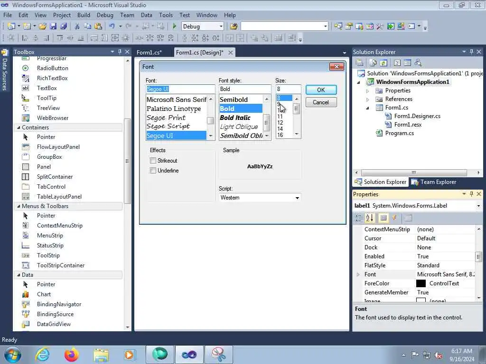Open Form1.Designer.cs in Solution Explorer
The height and width of the screenshot is (364, 486).
[417, 116]
